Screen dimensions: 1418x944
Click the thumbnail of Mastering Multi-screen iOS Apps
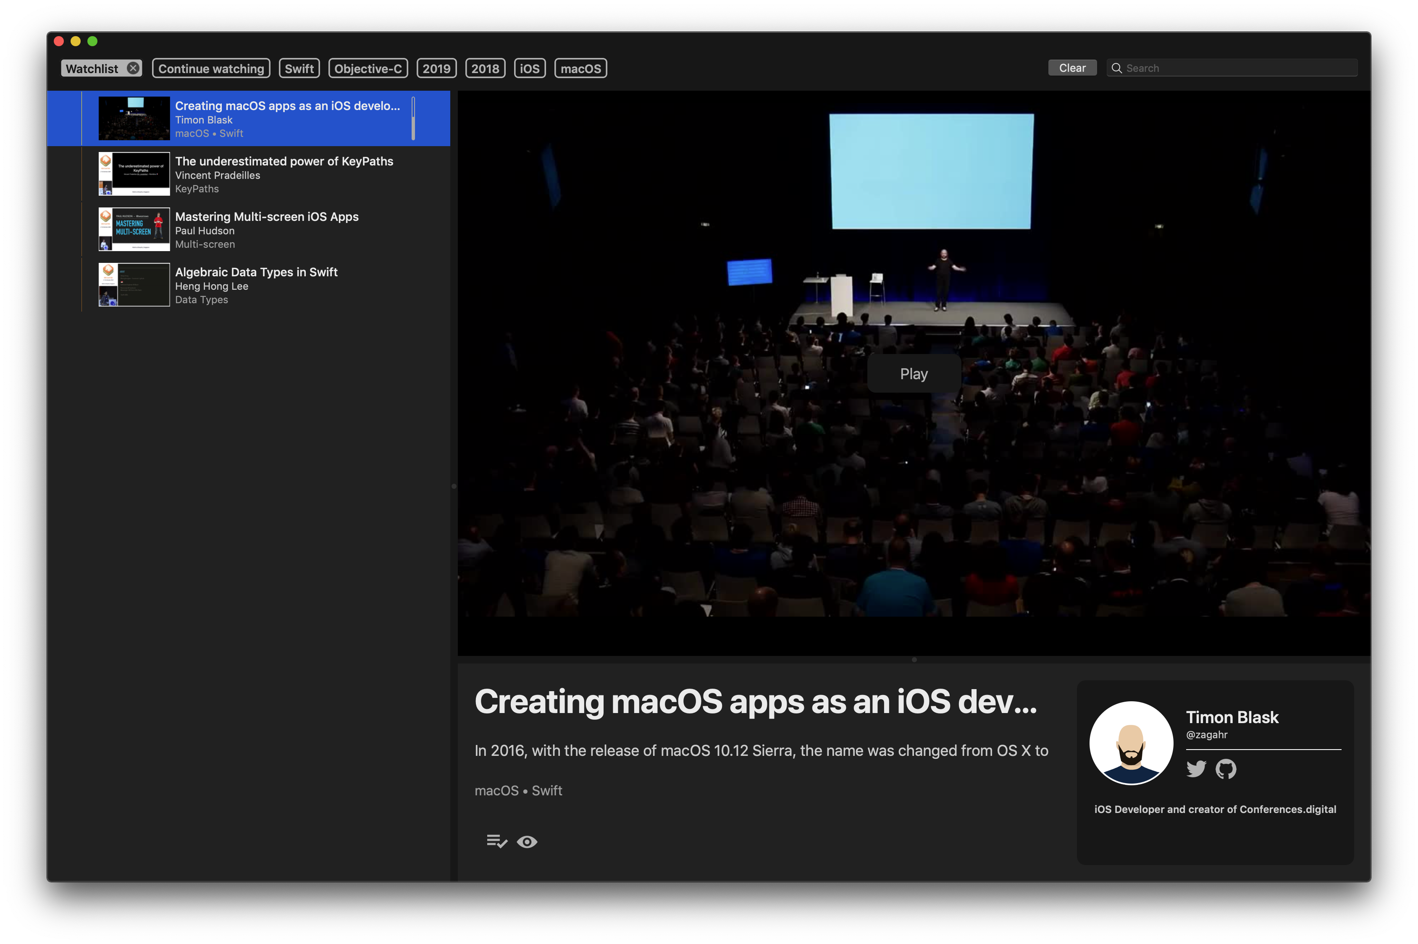[134, 229]
